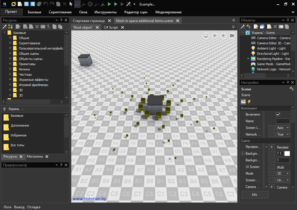Viewport: 297px width, 210px height.
Task: Toggle the monitor display icon in viewport
Action: click(206, 36)
